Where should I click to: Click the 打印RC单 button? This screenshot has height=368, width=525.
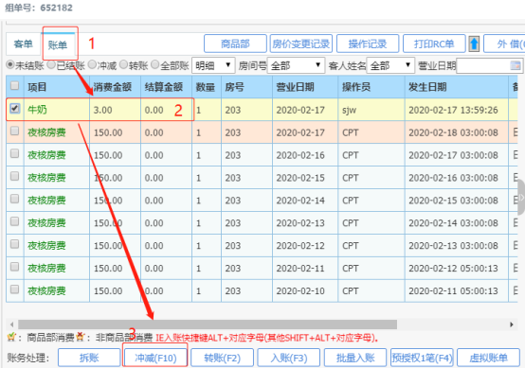(x=434, y=44)
